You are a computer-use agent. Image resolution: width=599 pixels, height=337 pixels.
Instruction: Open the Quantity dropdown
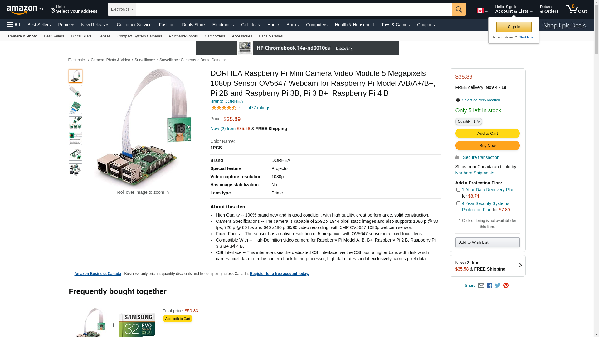pyautogui.click(x=469, y=121)
